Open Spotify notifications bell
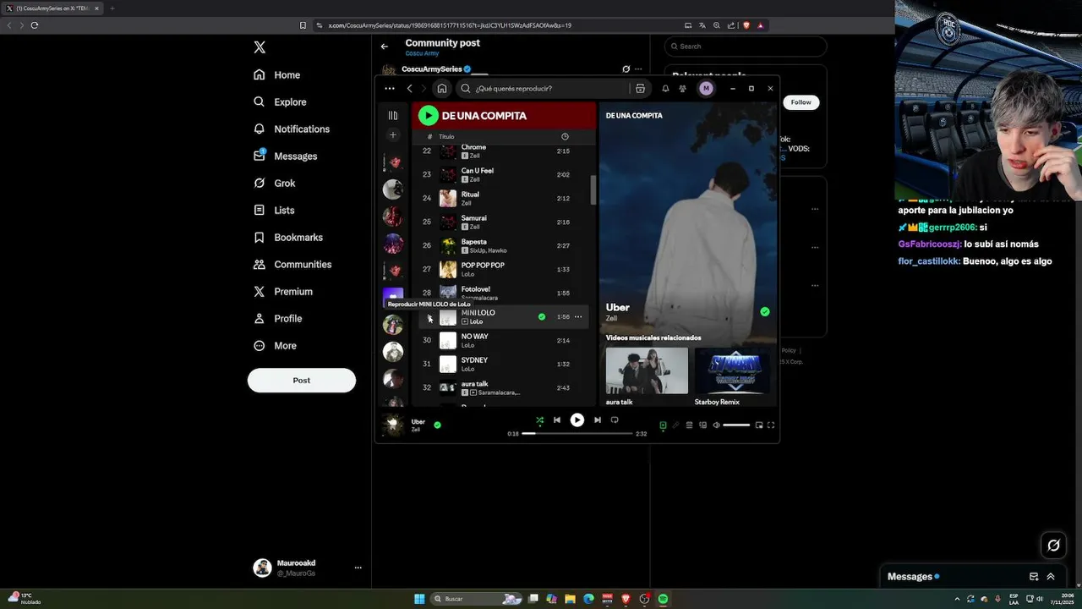The height and width of the screenshot is (609, 1082). pyautogui.click(x=665, y=88)
